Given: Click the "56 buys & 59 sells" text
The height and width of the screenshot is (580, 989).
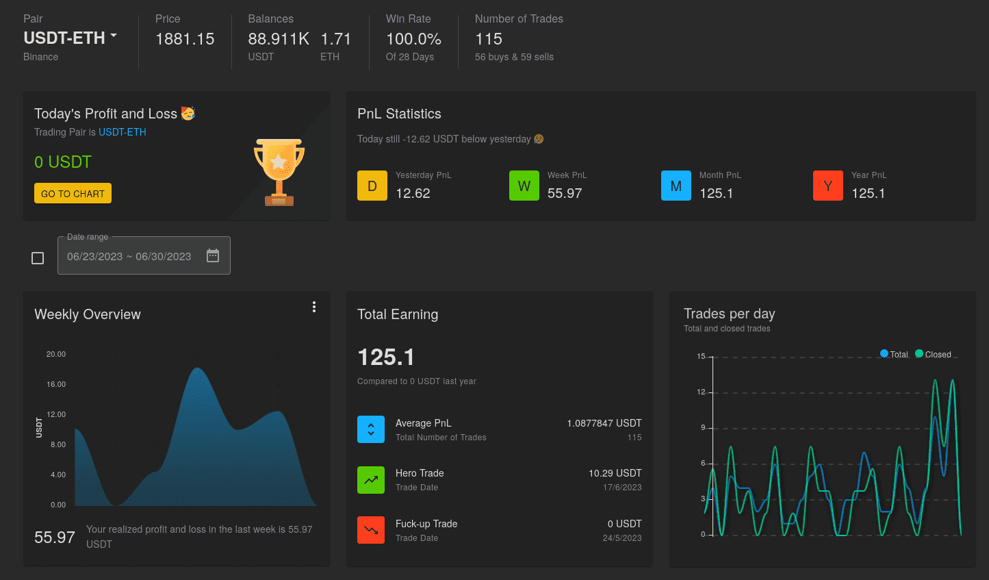Looking at the screenshot, I should [x=514, y=57].
